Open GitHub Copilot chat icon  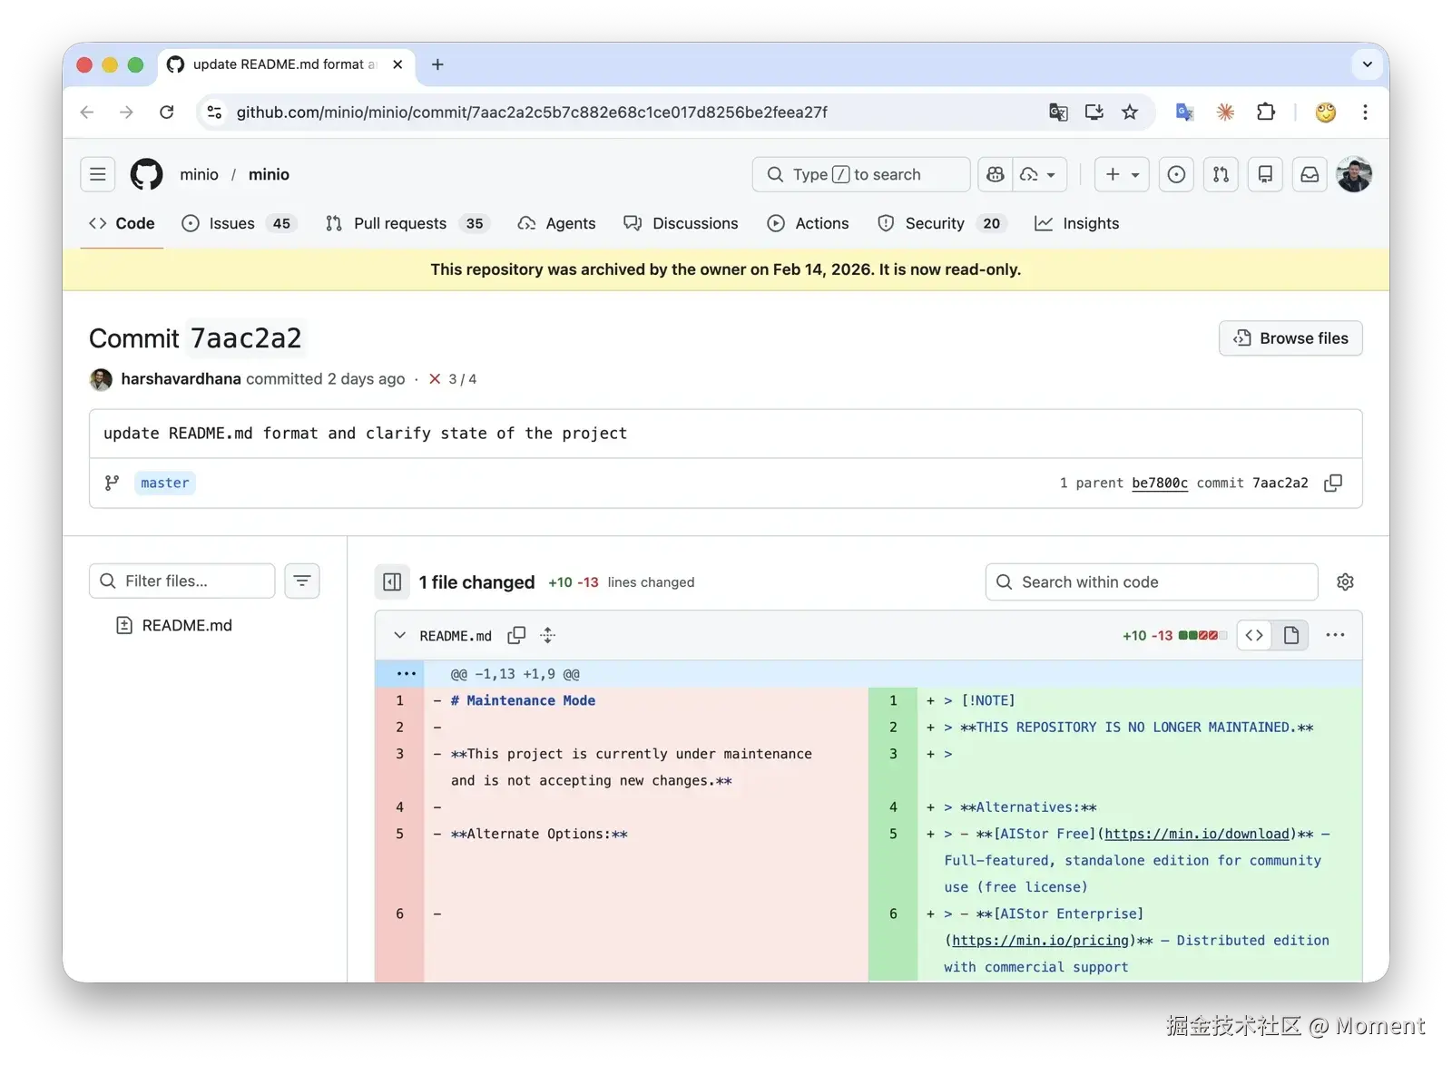tap(996, 174)
